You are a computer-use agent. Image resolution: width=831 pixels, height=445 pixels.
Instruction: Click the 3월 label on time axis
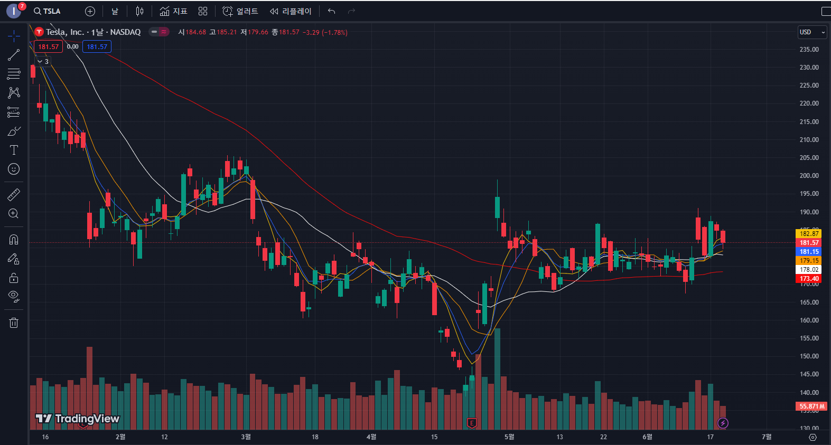click(246, 437)
